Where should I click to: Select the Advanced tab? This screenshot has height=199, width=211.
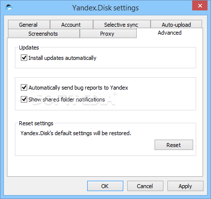point(169,33)
